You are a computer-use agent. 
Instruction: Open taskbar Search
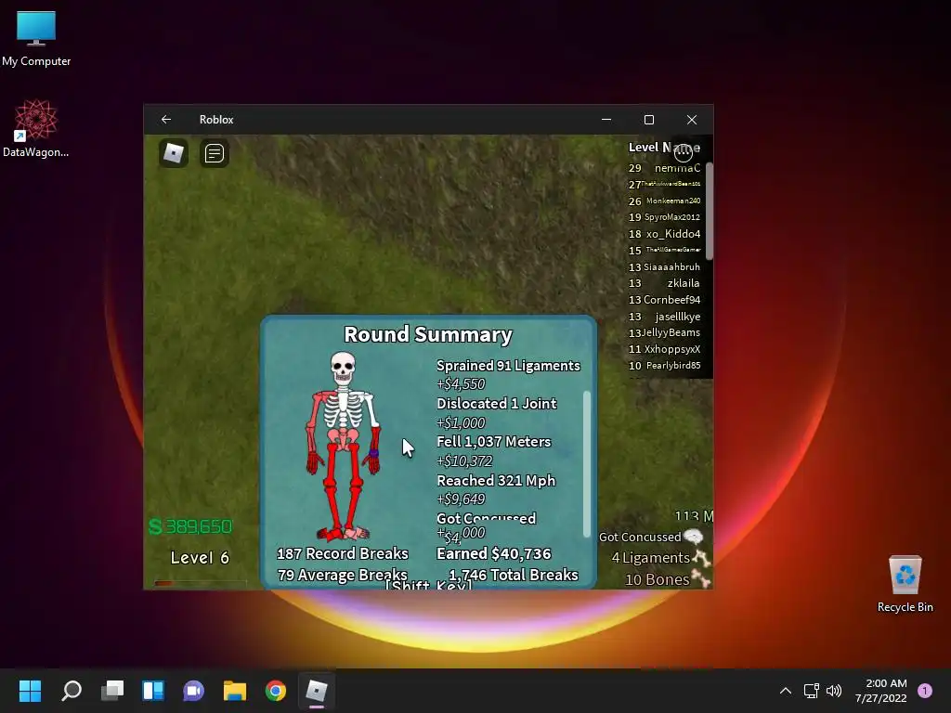(72, 691)
